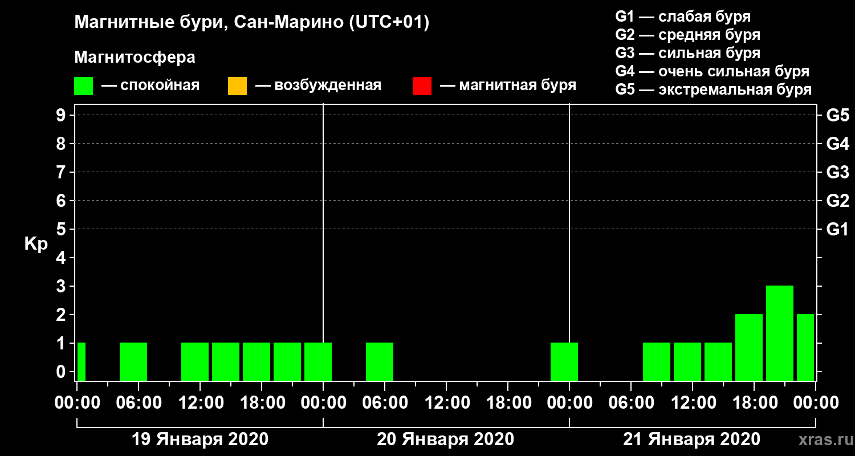Click the 06:00 time label above 21 Января

[x=630, y=402]
